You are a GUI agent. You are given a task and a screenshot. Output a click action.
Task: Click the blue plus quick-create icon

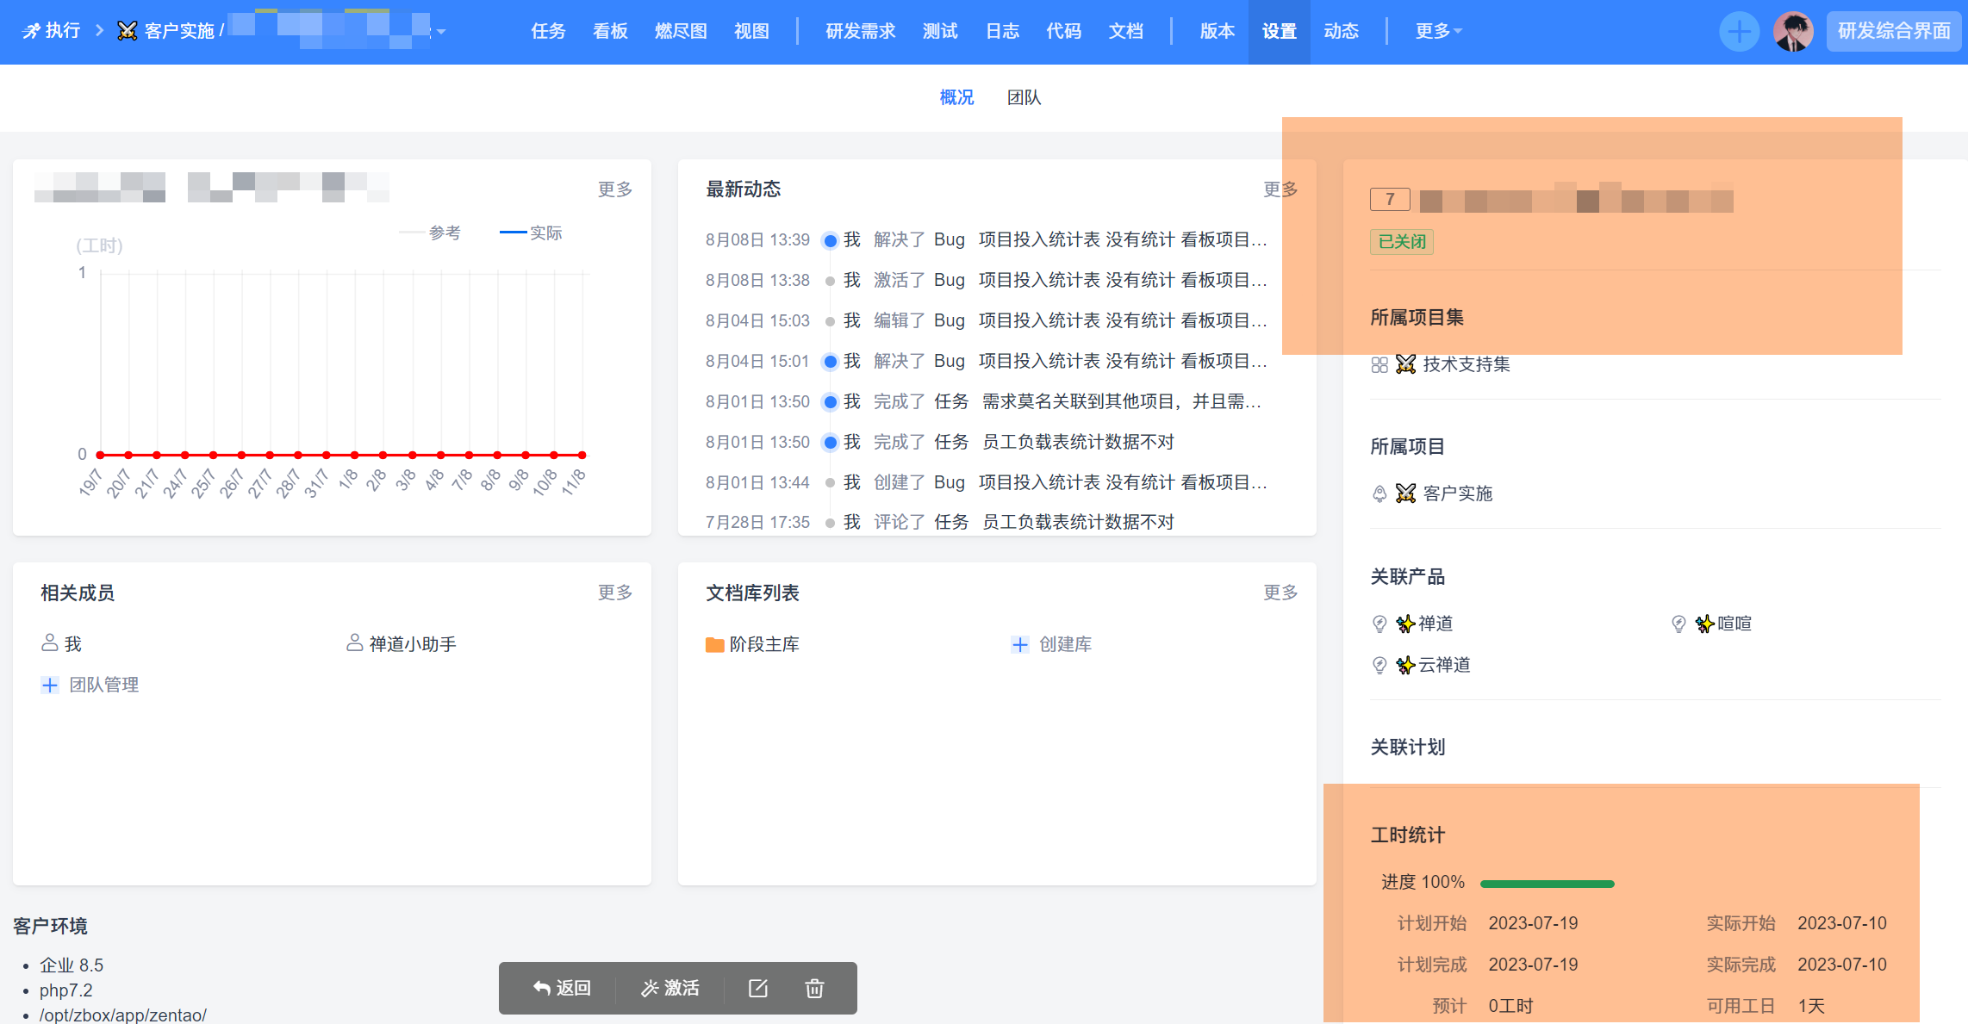1739,32
